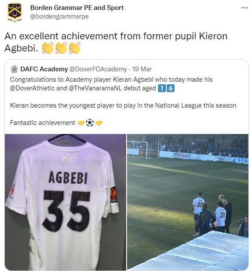
Task: Open the three-dot more options menu
Action: (x=245, y=8)
